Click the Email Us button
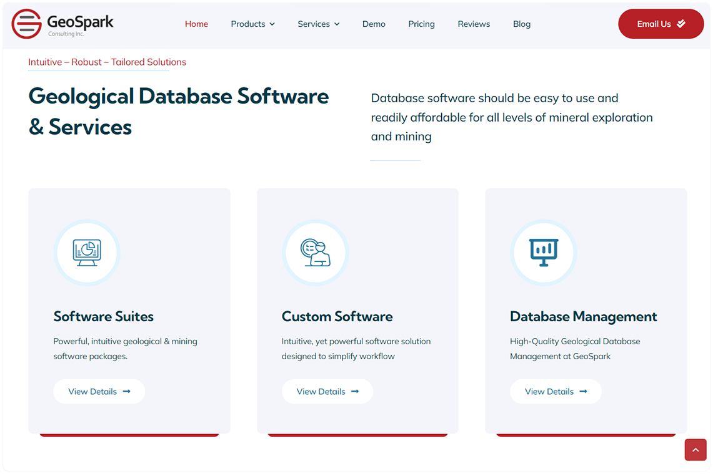Image resolution: width=713 pixels, height=474 pixels. pyautogui.click(x=661, y=24)
